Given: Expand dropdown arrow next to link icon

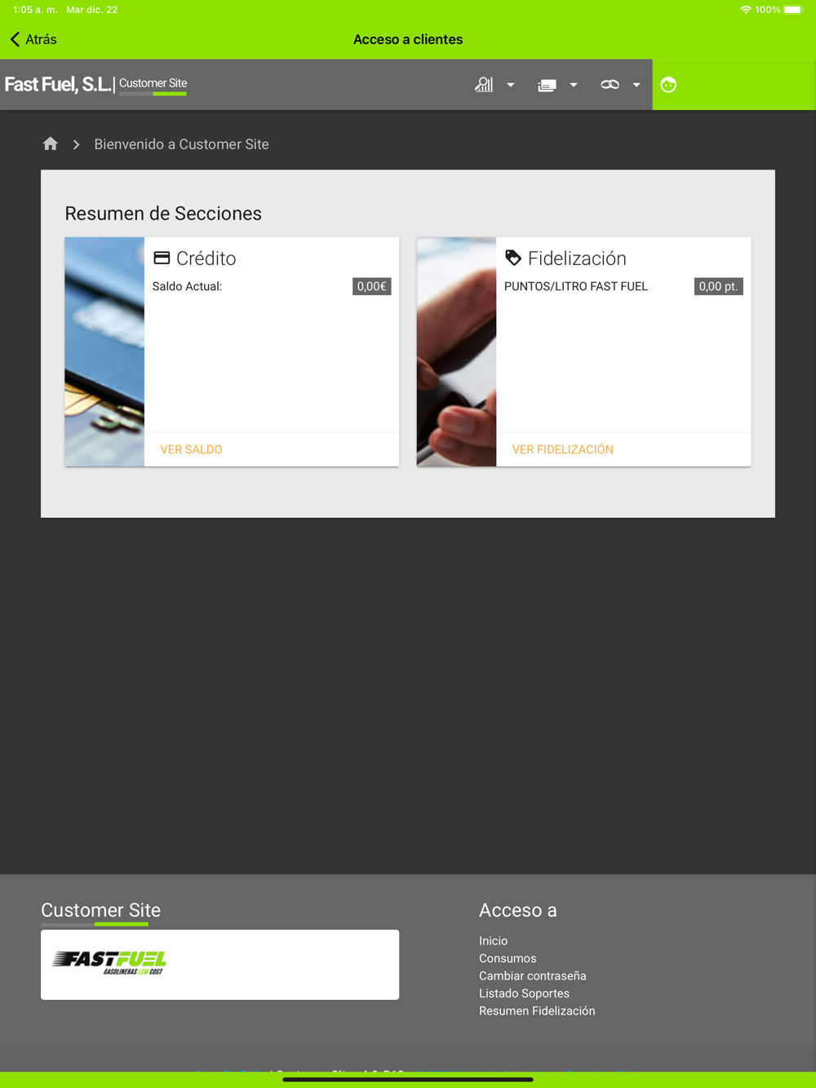Looking at the screenshot, I should pos(636,85).
